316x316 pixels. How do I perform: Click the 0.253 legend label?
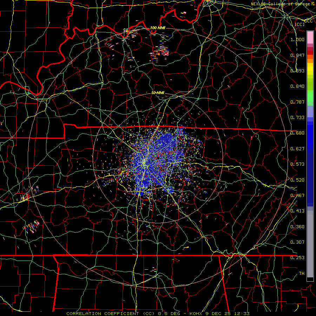point(297,258)
